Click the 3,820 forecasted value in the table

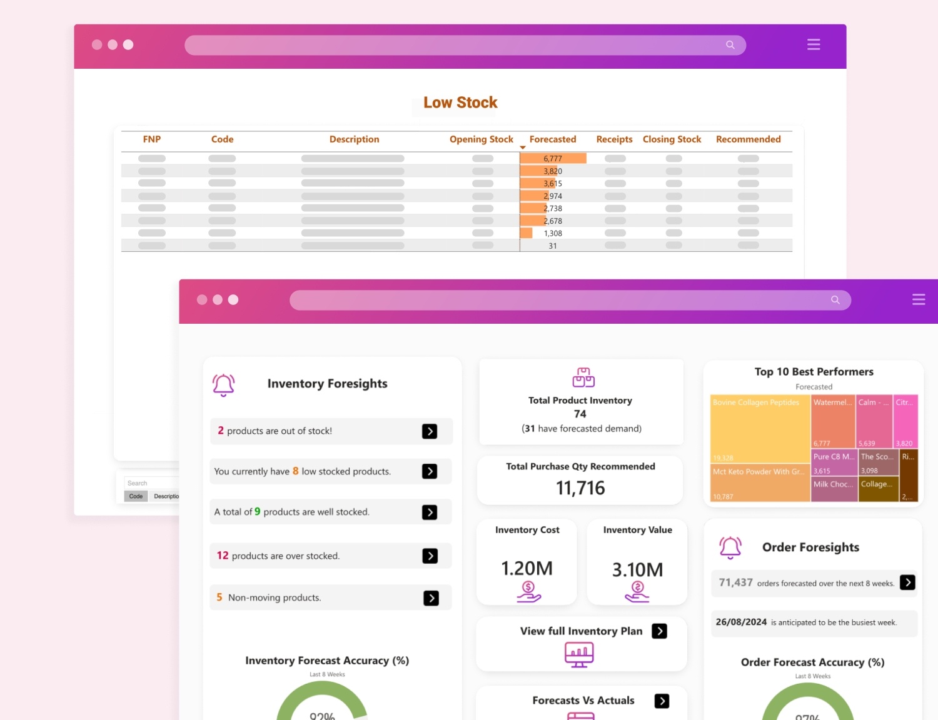[553, 171]
